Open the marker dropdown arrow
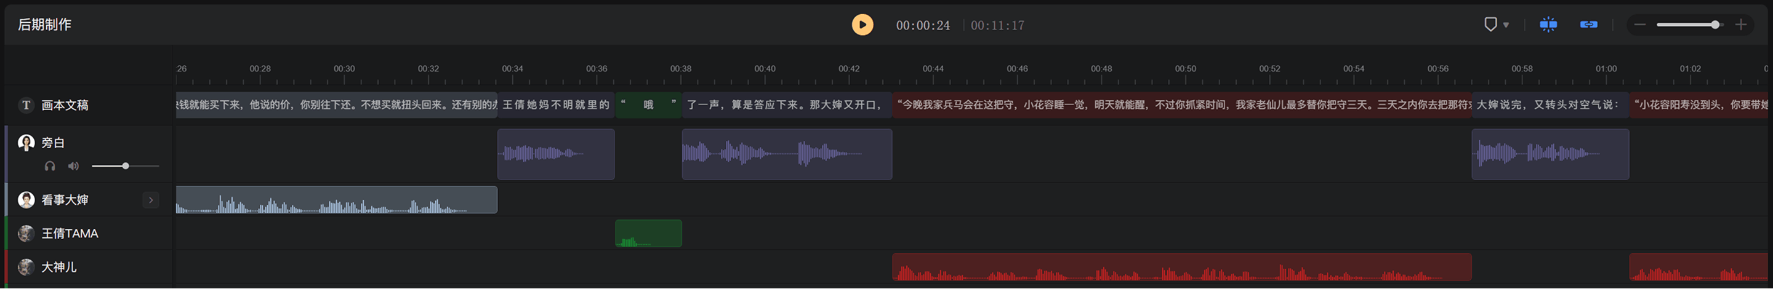This screenshot has height=289, width=1773. pos(1506,25)
